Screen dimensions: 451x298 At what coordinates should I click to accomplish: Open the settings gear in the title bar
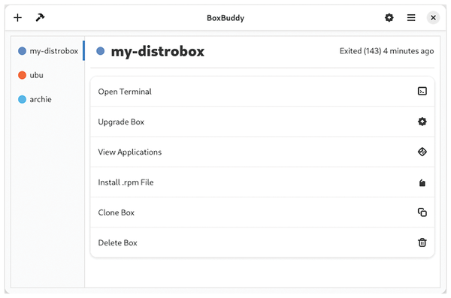[x=389, y=17]
